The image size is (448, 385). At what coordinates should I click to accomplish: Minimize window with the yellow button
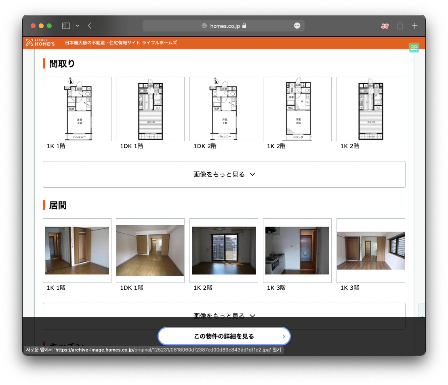point(41,26)
